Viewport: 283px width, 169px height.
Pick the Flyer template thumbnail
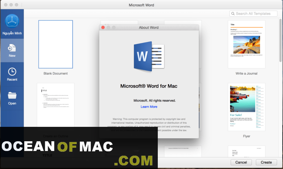click(x=246, y=107)
